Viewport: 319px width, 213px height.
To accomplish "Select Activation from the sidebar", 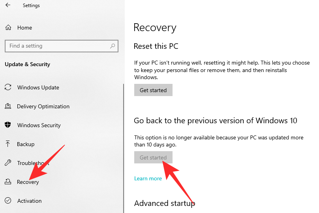I will [x=29, y=201].
